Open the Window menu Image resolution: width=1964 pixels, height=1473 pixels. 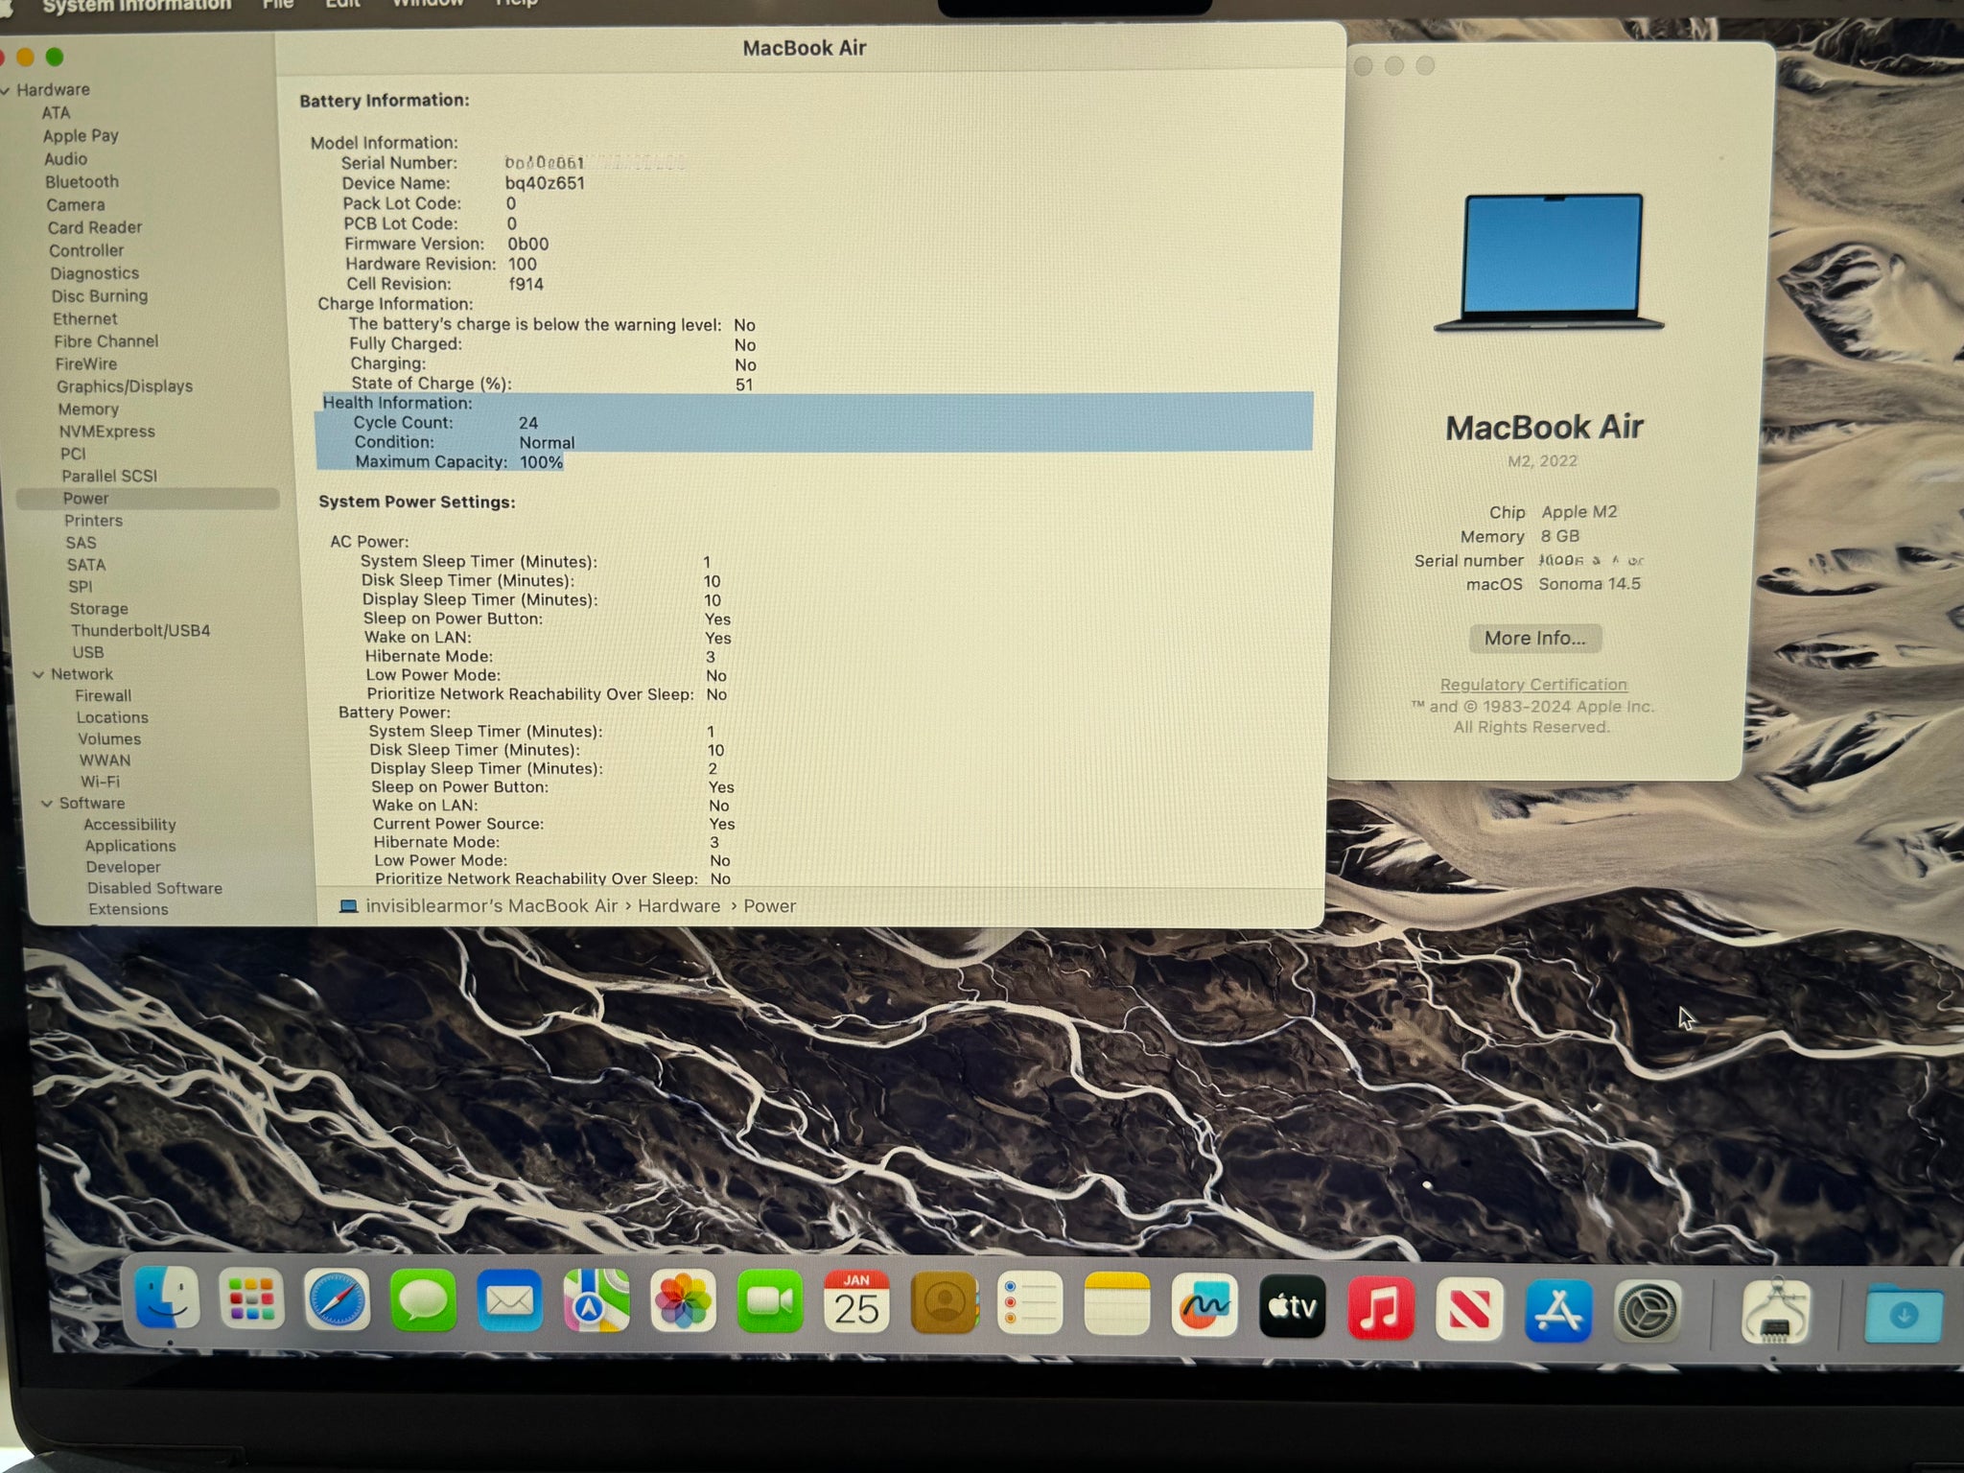pyautogui.click(x=428, y=5)
